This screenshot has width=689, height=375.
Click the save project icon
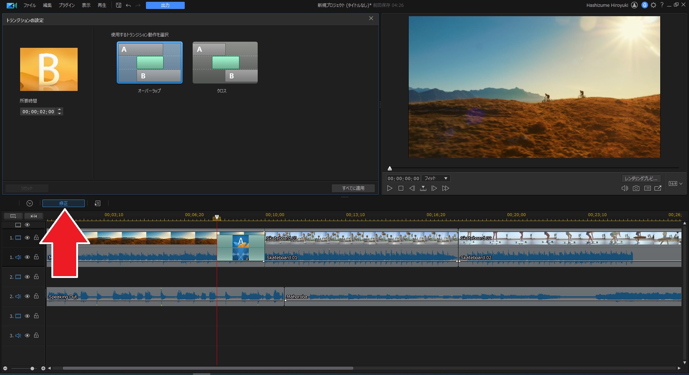(x=119, y=5)
